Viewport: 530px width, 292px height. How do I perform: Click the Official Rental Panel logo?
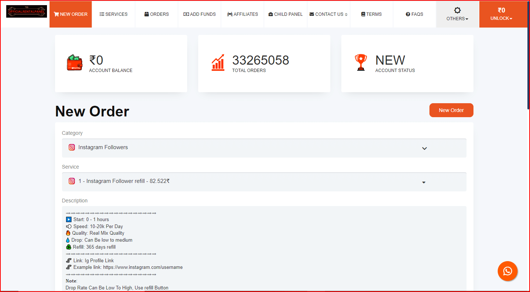tap(26, 11)
